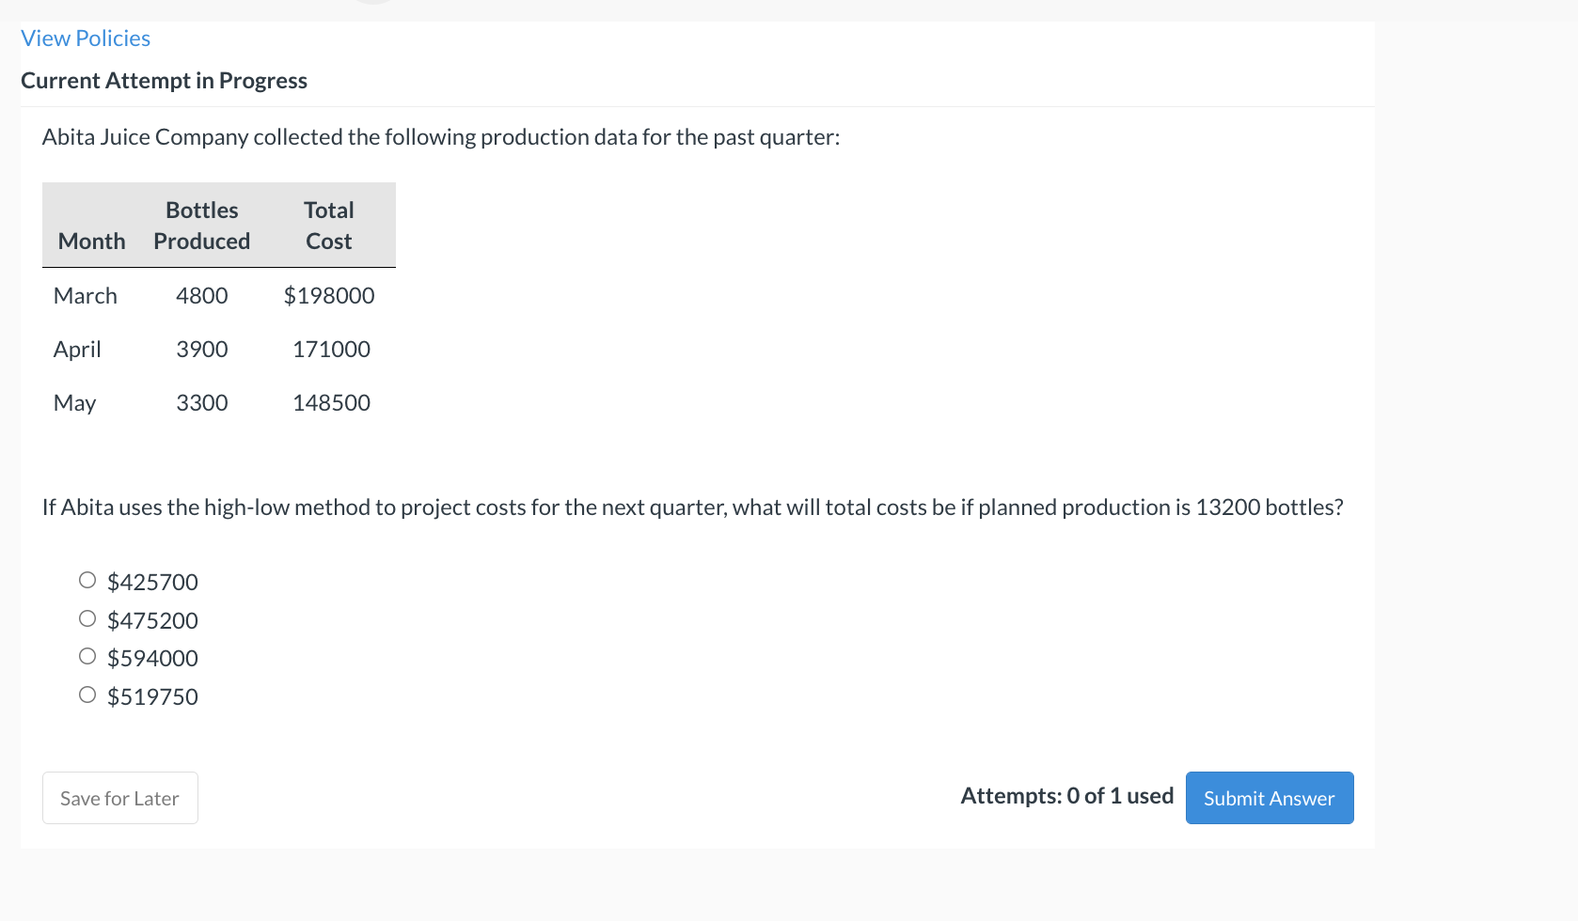This screenshot has height=921, width=1578.
Task: Select the $594000 answer option
Action: [87, 655]
